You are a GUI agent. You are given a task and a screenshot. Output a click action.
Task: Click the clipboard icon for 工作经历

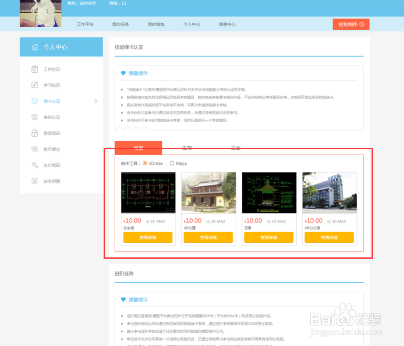(35, 69)
